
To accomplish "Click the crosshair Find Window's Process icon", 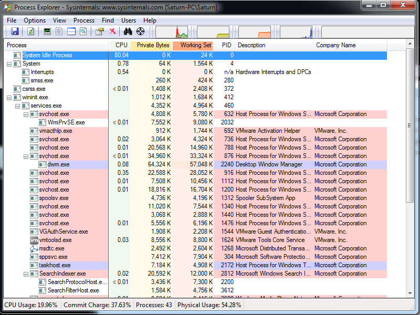I will pos(140,31).
